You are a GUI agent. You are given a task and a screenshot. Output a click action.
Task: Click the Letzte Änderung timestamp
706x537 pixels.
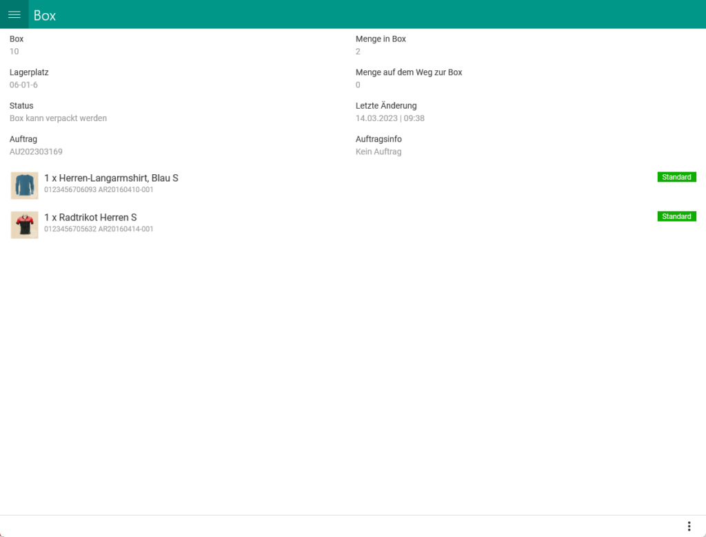pos(390,118)
